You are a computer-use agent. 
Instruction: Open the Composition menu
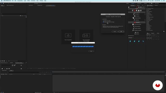pos(20,1)
